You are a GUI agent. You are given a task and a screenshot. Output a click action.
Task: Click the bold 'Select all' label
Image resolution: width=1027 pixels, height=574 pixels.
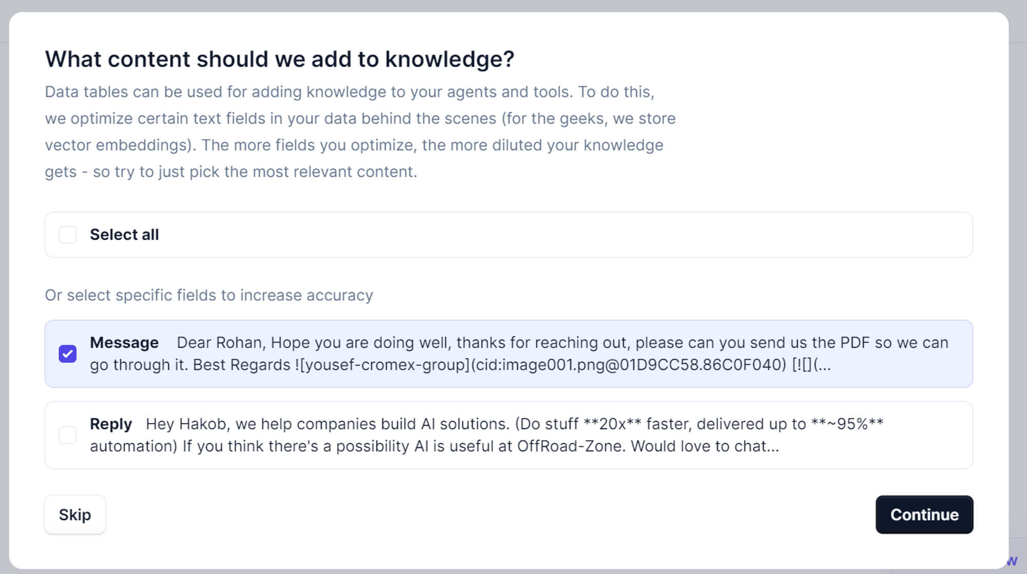[x=124, y=235]
